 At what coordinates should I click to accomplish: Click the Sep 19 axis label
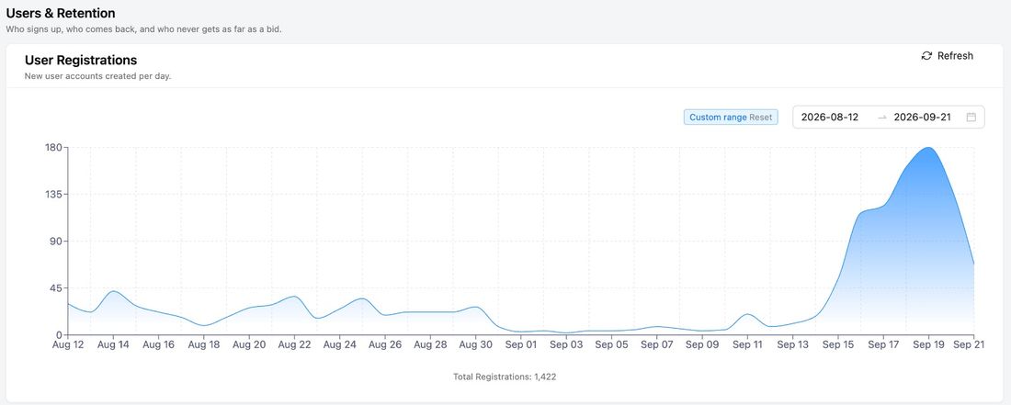(929, 345)
